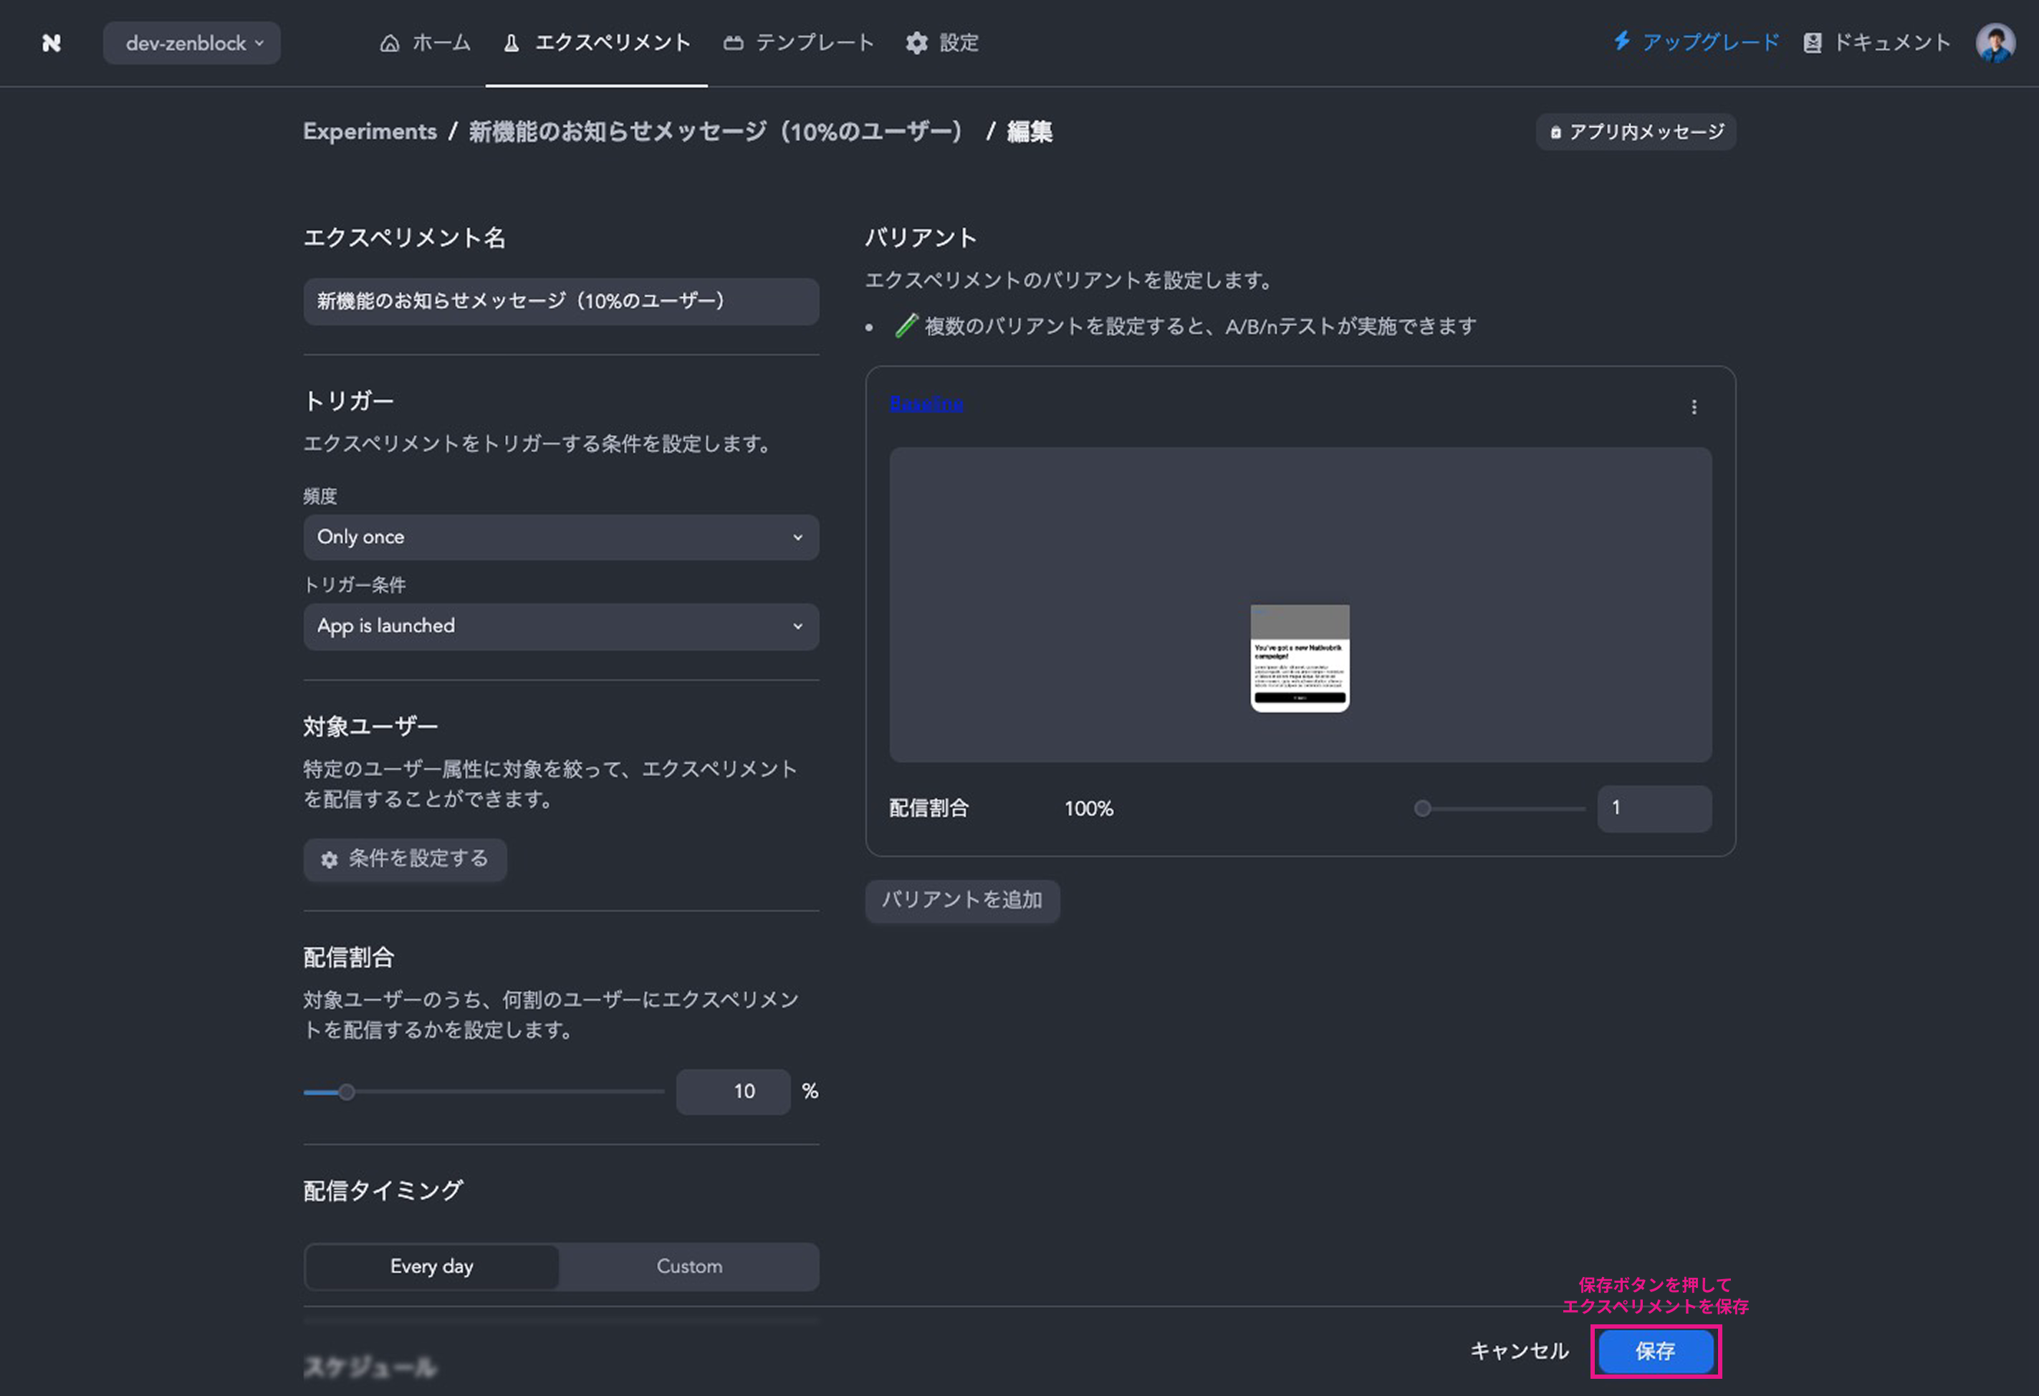The image size is (2039, 1396).
Task: Select Every day delivery timing
Action: tap(432, 1266)
